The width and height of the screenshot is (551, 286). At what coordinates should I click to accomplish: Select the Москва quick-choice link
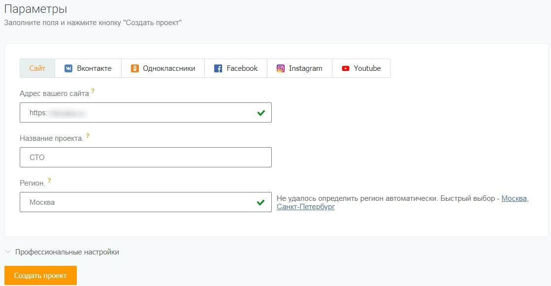click(514, 198)
